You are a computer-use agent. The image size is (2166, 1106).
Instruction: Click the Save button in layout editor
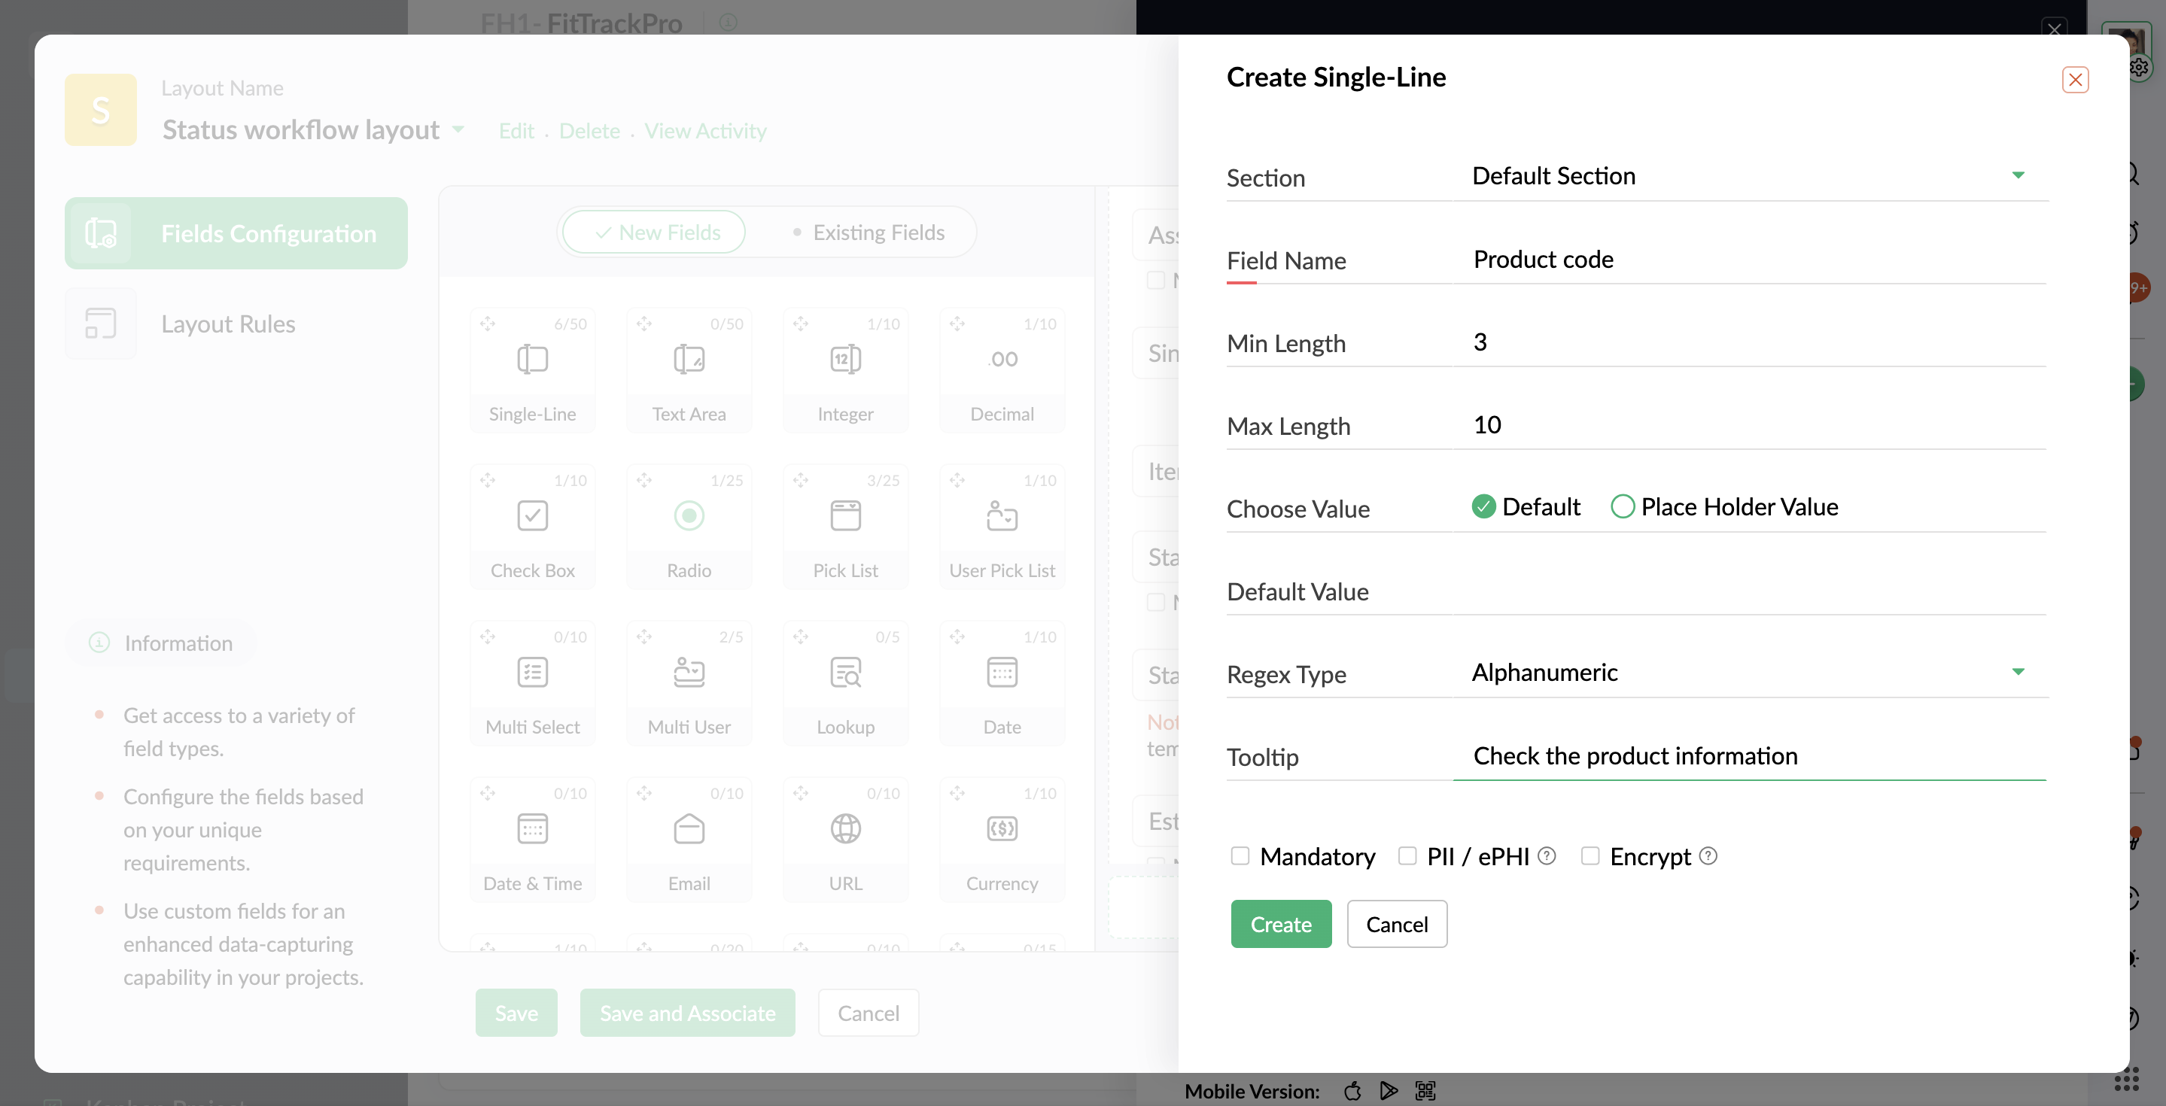516,1013
